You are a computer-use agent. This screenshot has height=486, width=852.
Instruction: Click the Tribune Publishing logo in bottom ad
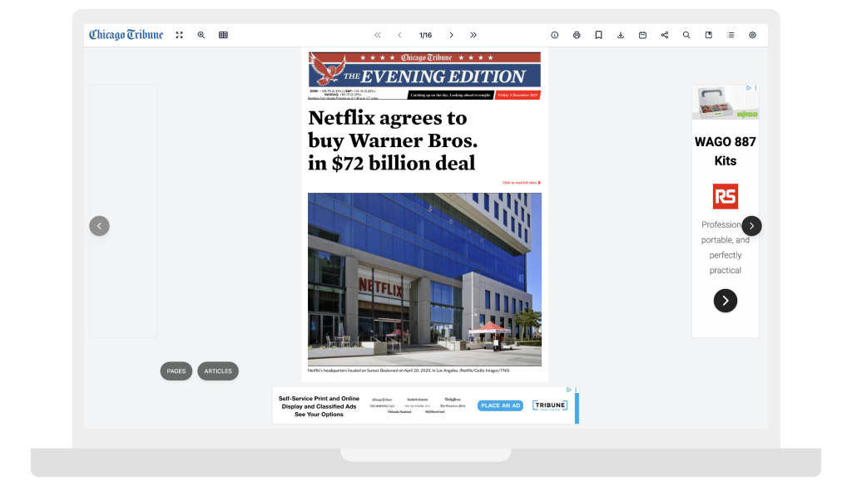pos(550,405)
